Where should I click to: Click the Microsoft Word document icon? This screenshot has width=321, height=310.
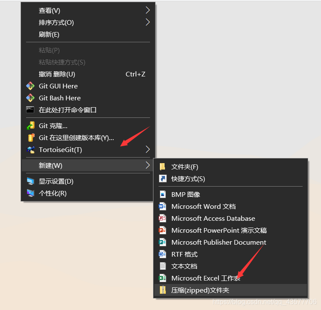(162, 206)
